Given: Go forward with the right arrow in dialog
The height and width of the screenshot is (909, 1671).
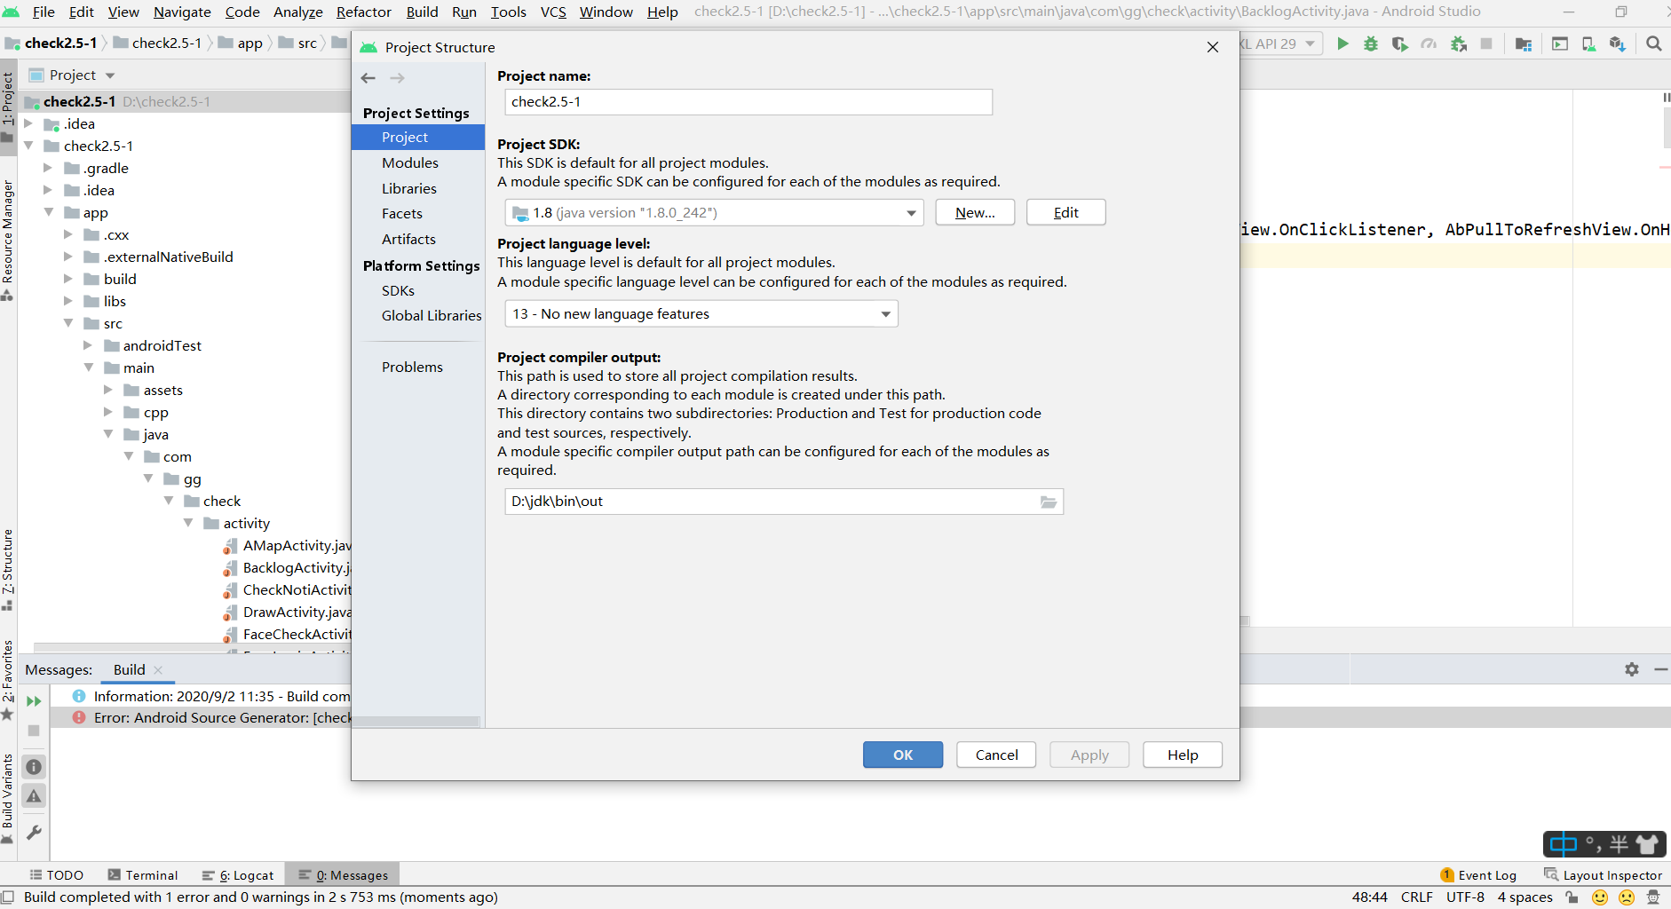Looking at the screenshot, I should point(397,78).
